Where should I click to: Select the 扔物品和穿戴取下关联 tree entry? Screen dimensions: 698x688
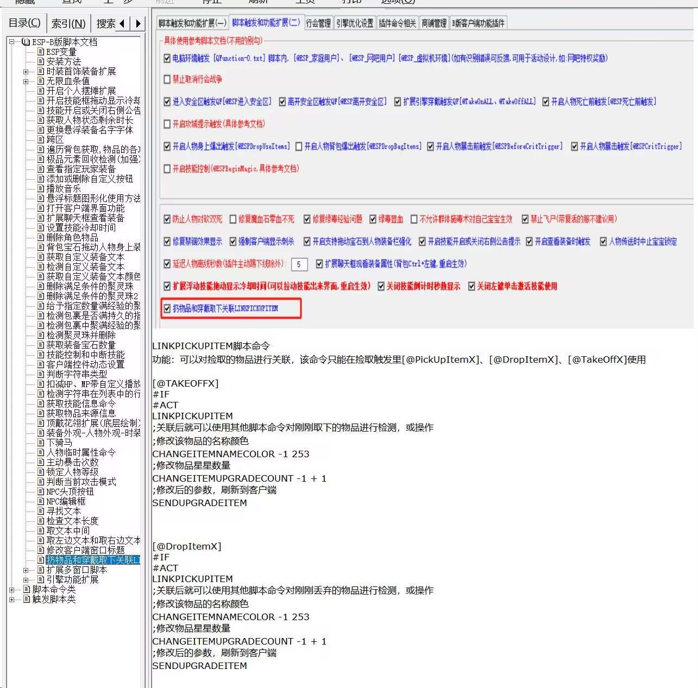pyautogui.click(x=93, y=560)
